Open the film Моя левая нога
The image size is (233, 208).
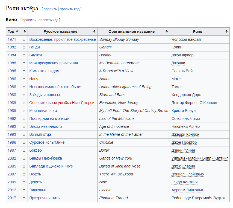point(43,111)
